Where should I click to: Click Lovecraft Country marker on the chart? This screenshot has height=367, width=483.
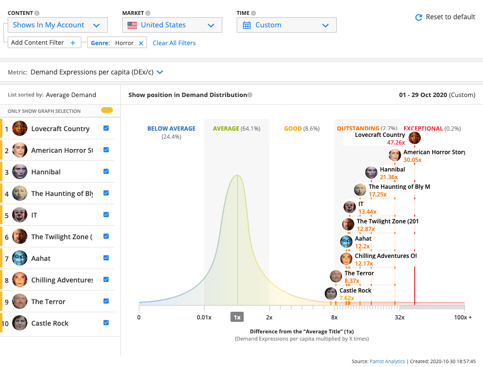[x=415, y=138]
